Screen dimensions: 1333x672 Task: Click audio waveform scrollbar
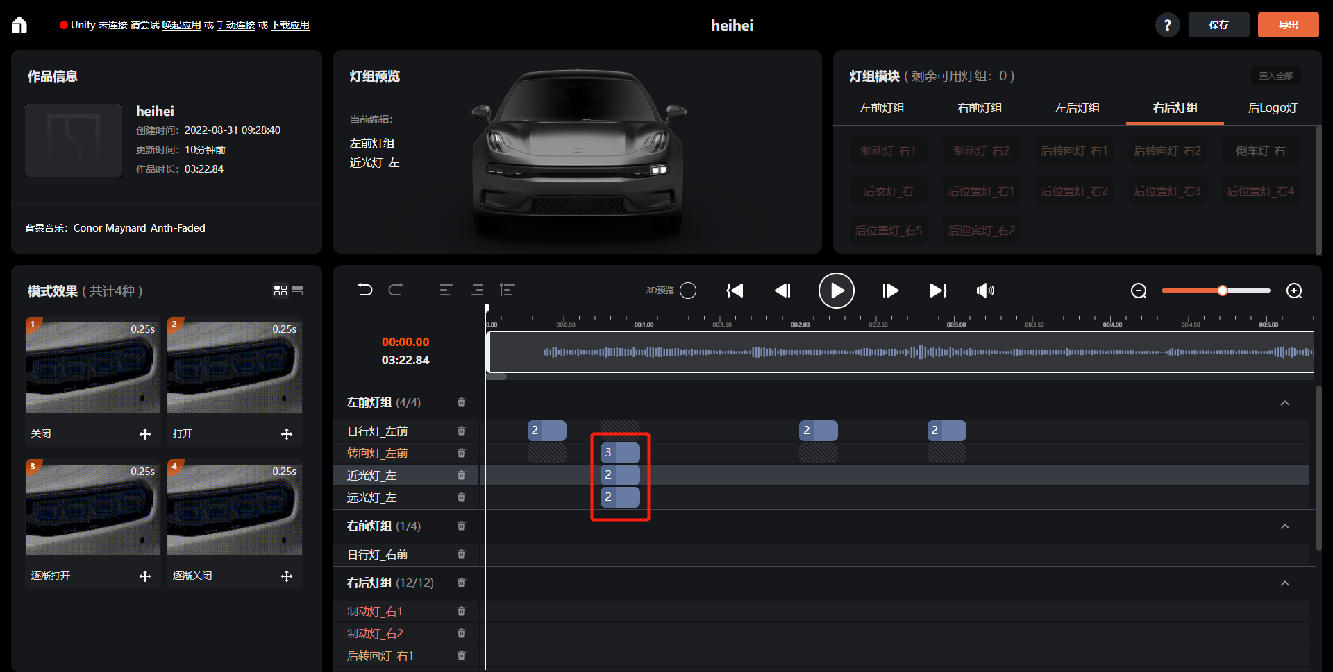[x=496, y=377]
